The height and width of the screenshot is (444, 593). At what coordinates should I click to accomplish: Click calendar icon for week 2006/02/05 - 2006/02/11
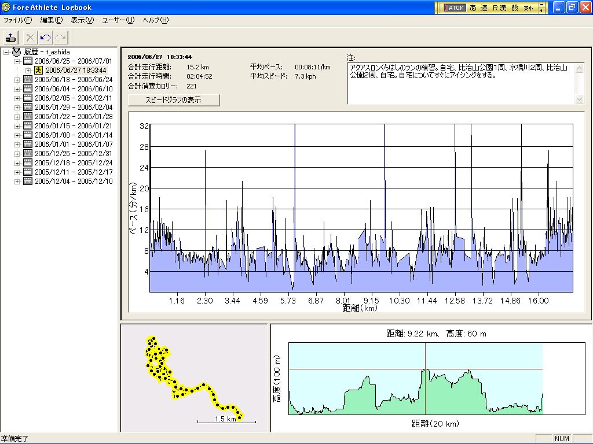pos(28,98)
